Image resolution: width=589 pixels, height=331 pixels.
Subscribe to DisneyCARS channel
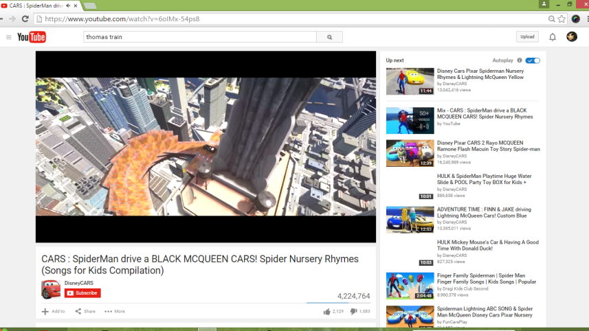82,293
